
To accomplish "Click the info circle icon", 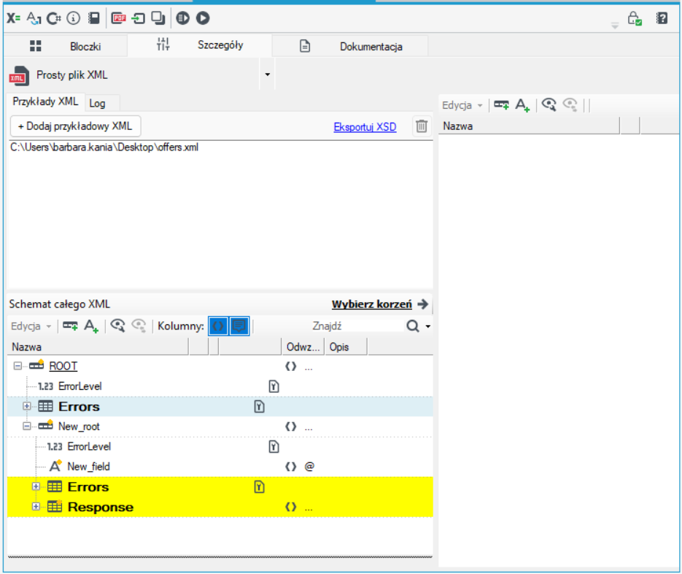I will 74,18.
